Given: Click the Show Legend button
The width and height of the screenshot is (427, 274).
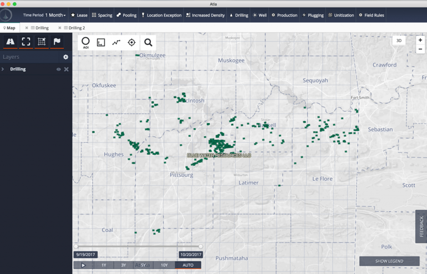Looking at the screenshot, I should (x=389, y=261).
